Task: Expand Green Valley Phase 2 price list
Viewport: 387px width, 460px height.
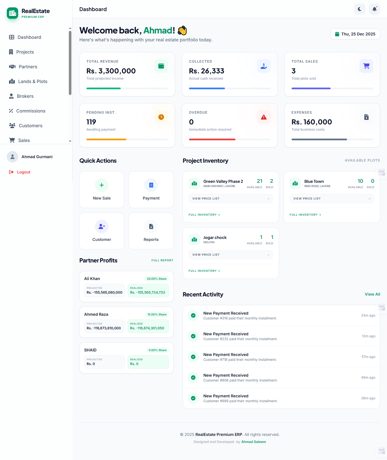Action: coord(231,199)
